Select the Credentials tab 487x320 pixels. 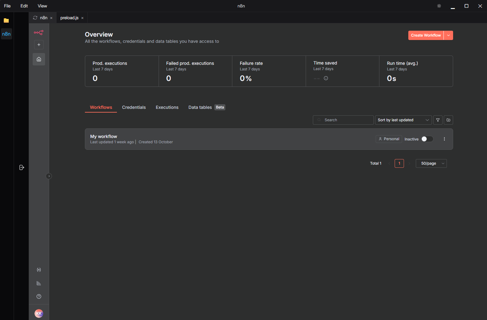pyautogui.click(x=134, y=107)
